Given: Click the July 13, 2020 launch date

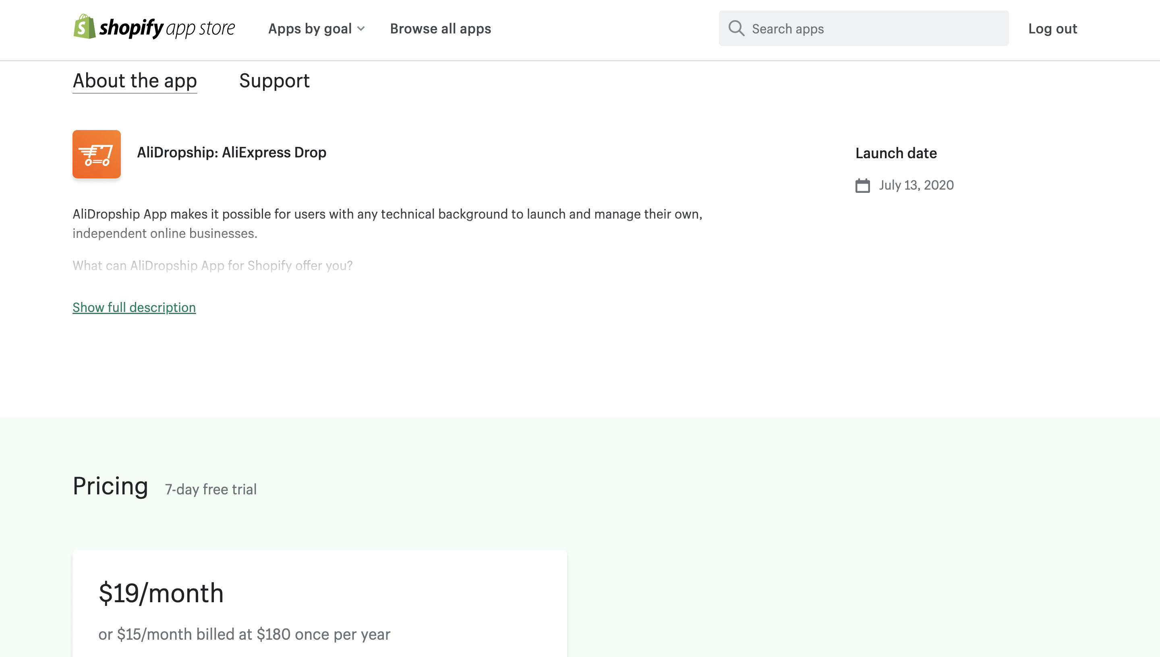Looking at the screenshot, I should click(x=916, y=185).
